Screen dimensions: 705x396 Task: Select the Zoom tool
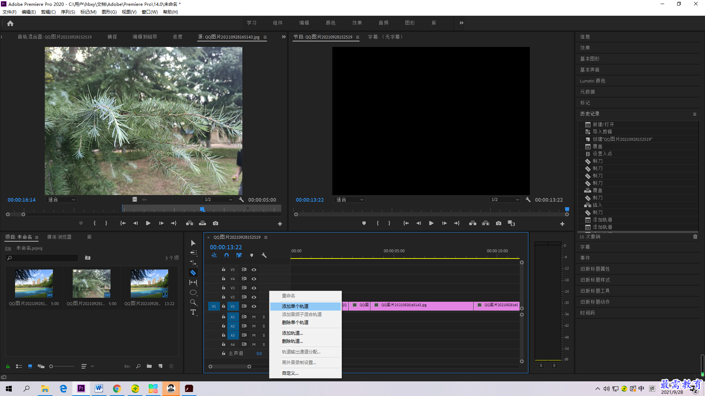pyautogui.click(x=193, y=302)
